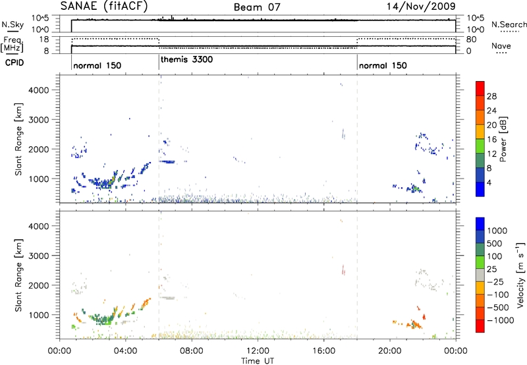This screenshot has height=365, width=527.
Task: Click the N.Sky axis label
Action: [13, 24]
